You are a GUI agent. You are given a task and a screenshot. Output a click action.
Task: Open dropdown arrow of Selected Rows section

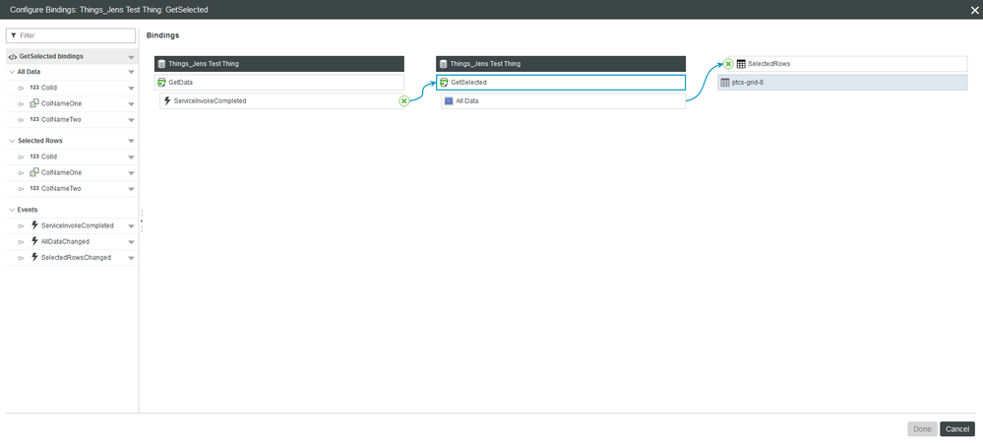pos(131,142)
